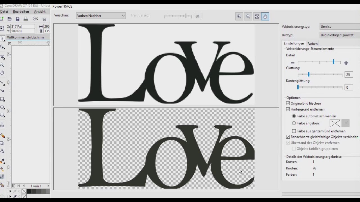Select the Color Eyedropper tool
The height and width of the screenshot is (202, 360).
click(2, 161)
